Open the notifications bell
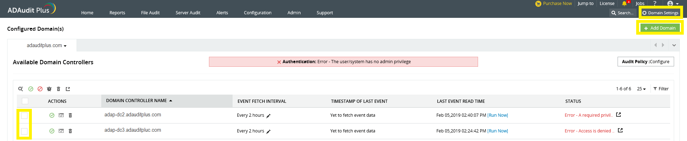Image resolution: width=687 pixels, height=141 pixels. [x=624, y=4]
